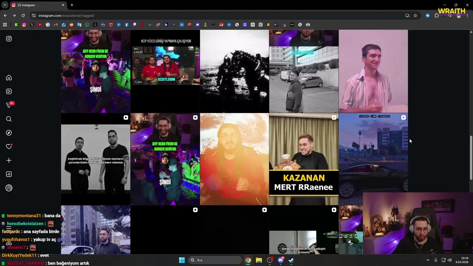473x266 pixels.
Task: Open Reels from the Instagram sidebar
Action: tap(9, 91)
